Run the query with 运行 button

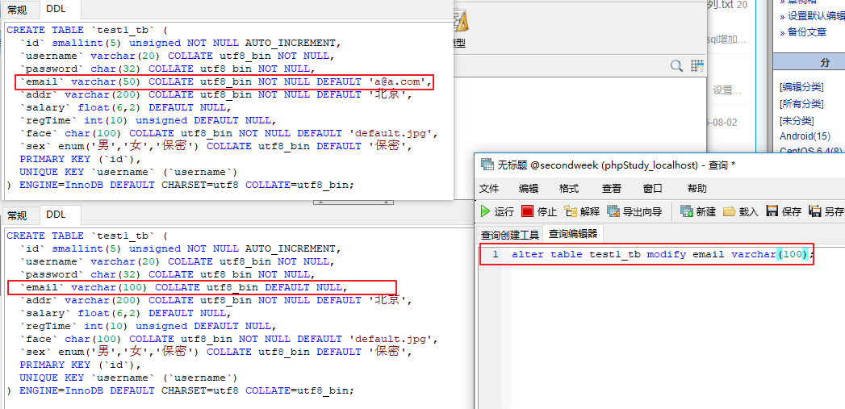[496, 211]
